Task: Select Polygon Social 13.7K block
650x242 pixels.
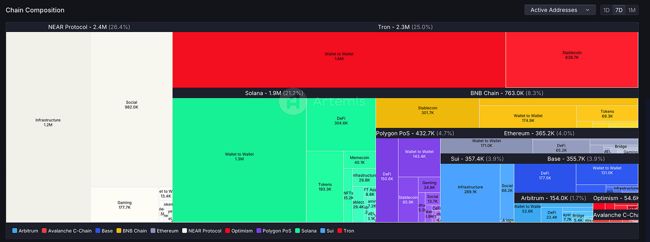Action: point(433,198)
